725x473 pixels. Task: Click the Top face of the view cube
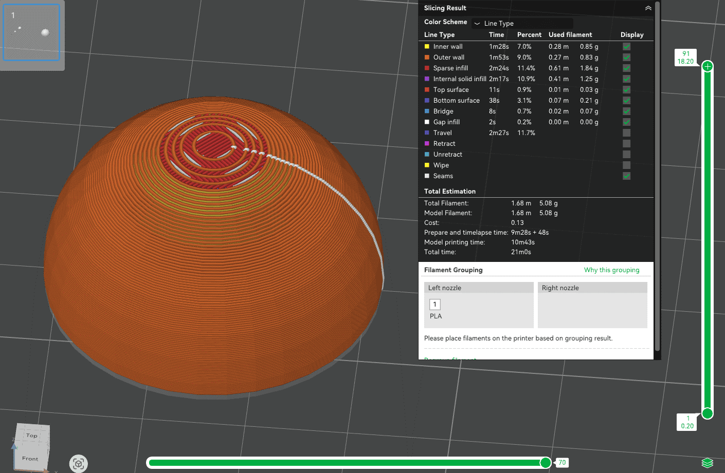pyautogui.click(x=32, y=435)
